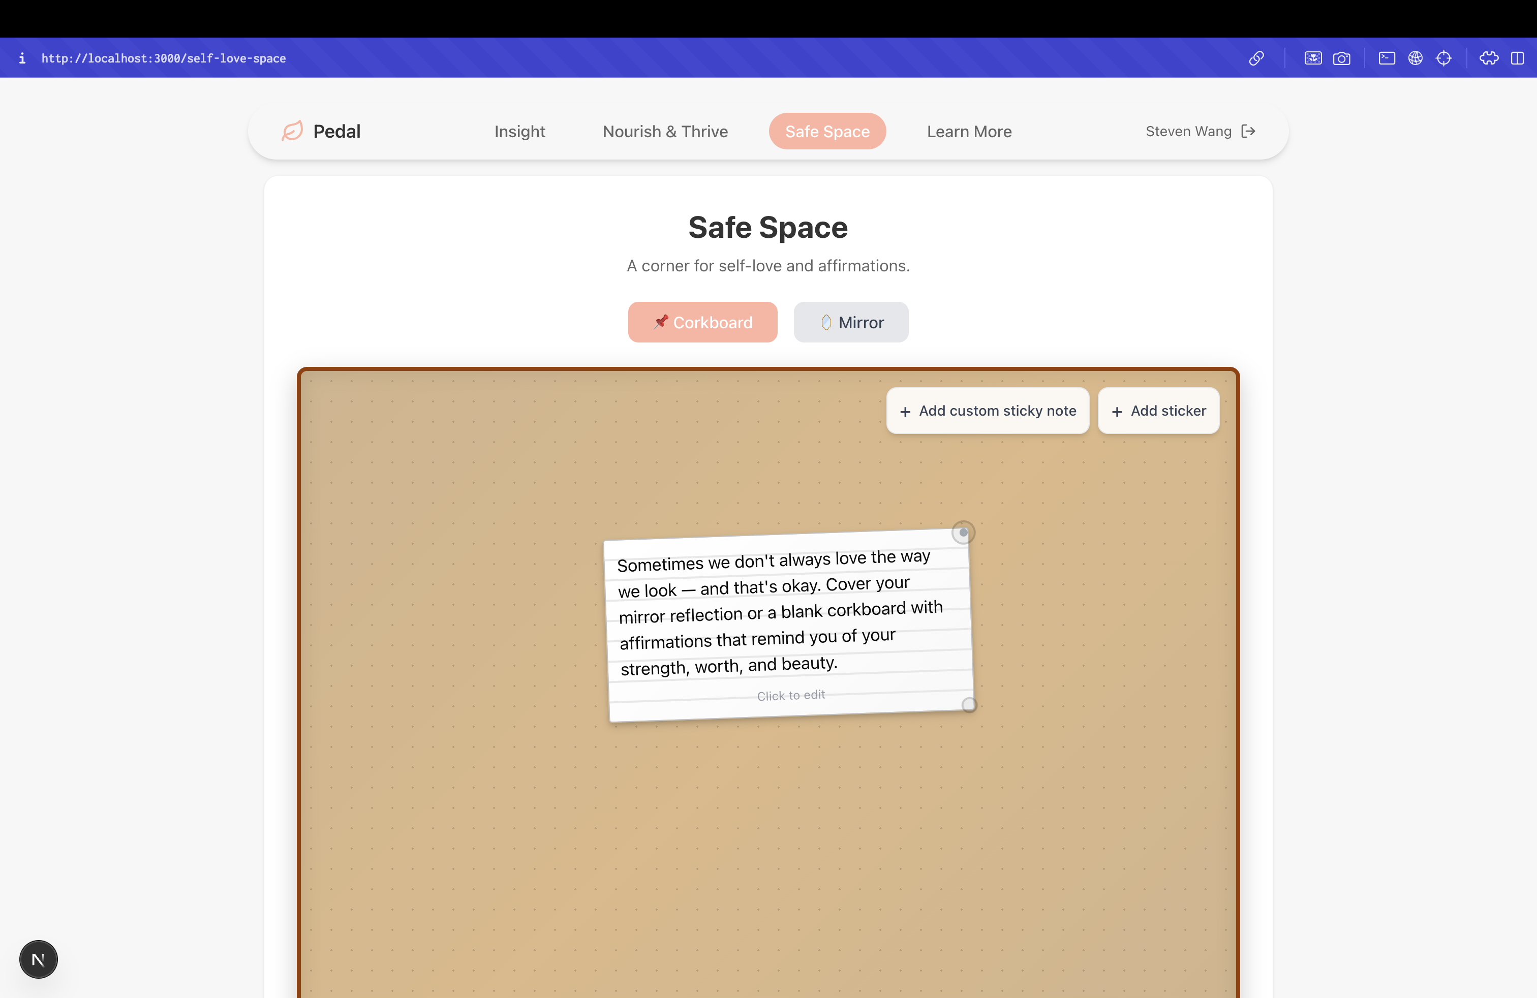Screen dimensions: 1537x998
Task: Click the flower image capture icon
Action: click(1313, 58)
